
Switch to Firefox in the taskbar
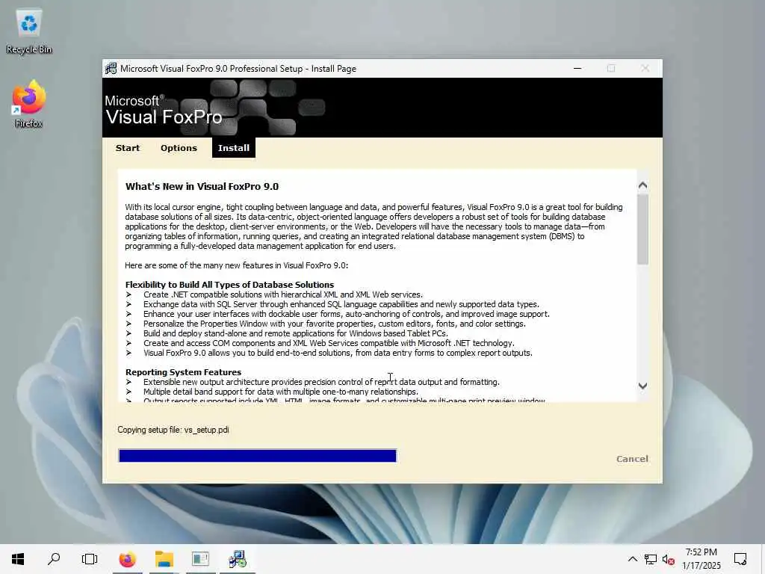127,559
